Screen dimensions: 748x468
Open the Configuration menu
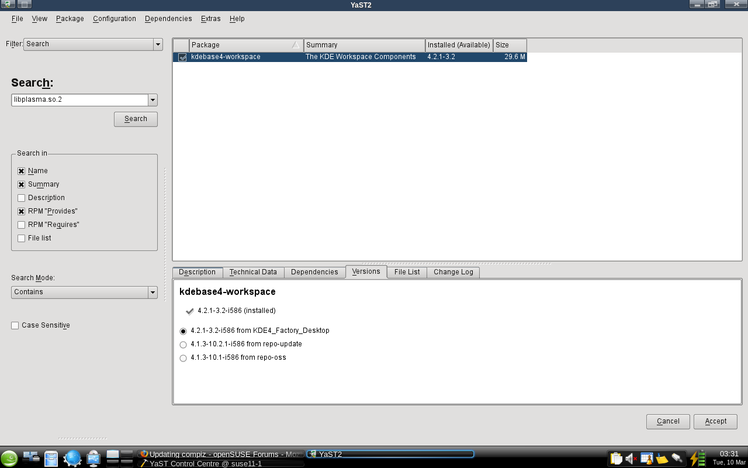115,19
